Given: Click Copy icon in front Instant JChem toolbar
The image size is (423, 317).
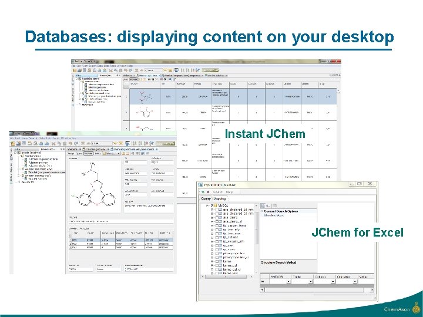Looking at the screenshot, I should 59,143.
